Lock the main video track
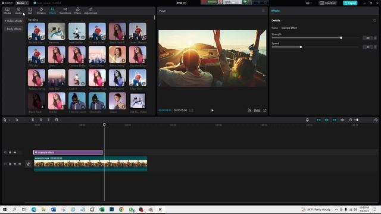381x214 pixels. pyautogui.click(x=10, y=164)
